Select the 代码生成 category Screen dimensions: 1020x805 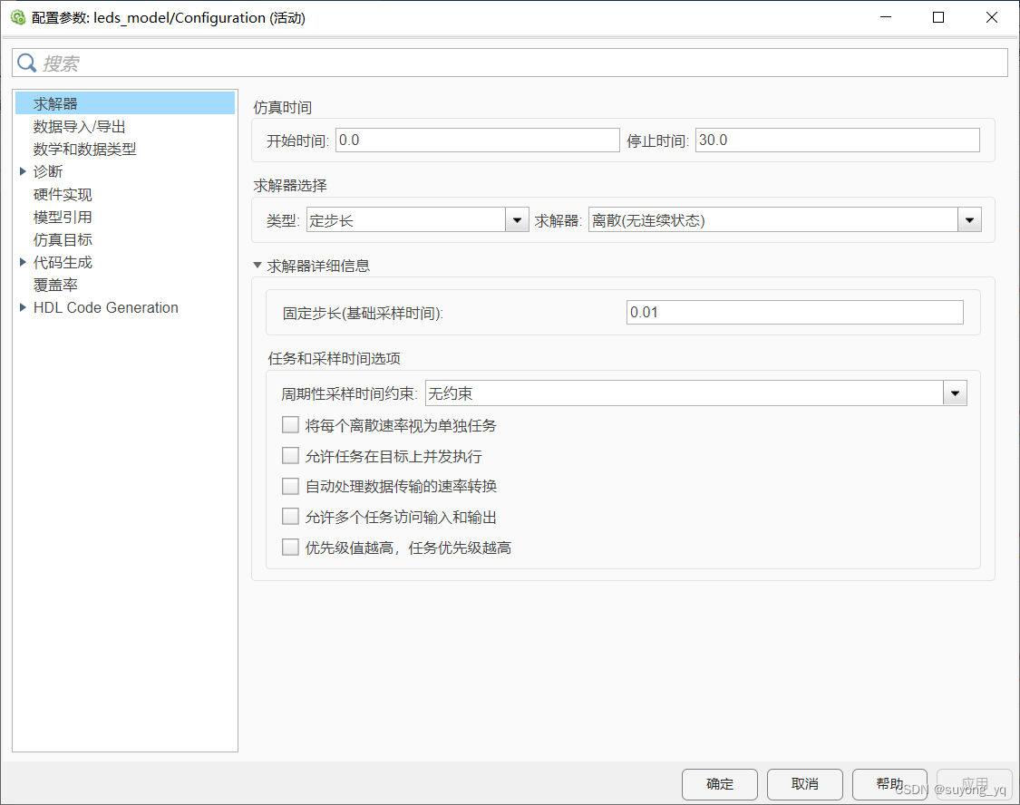pyautogui.click(x=63, y=262)
